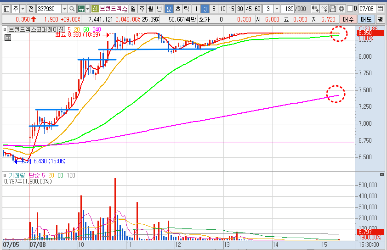Click the grid table icon under chart title
The image size is (387, 250).
point(8,38)
